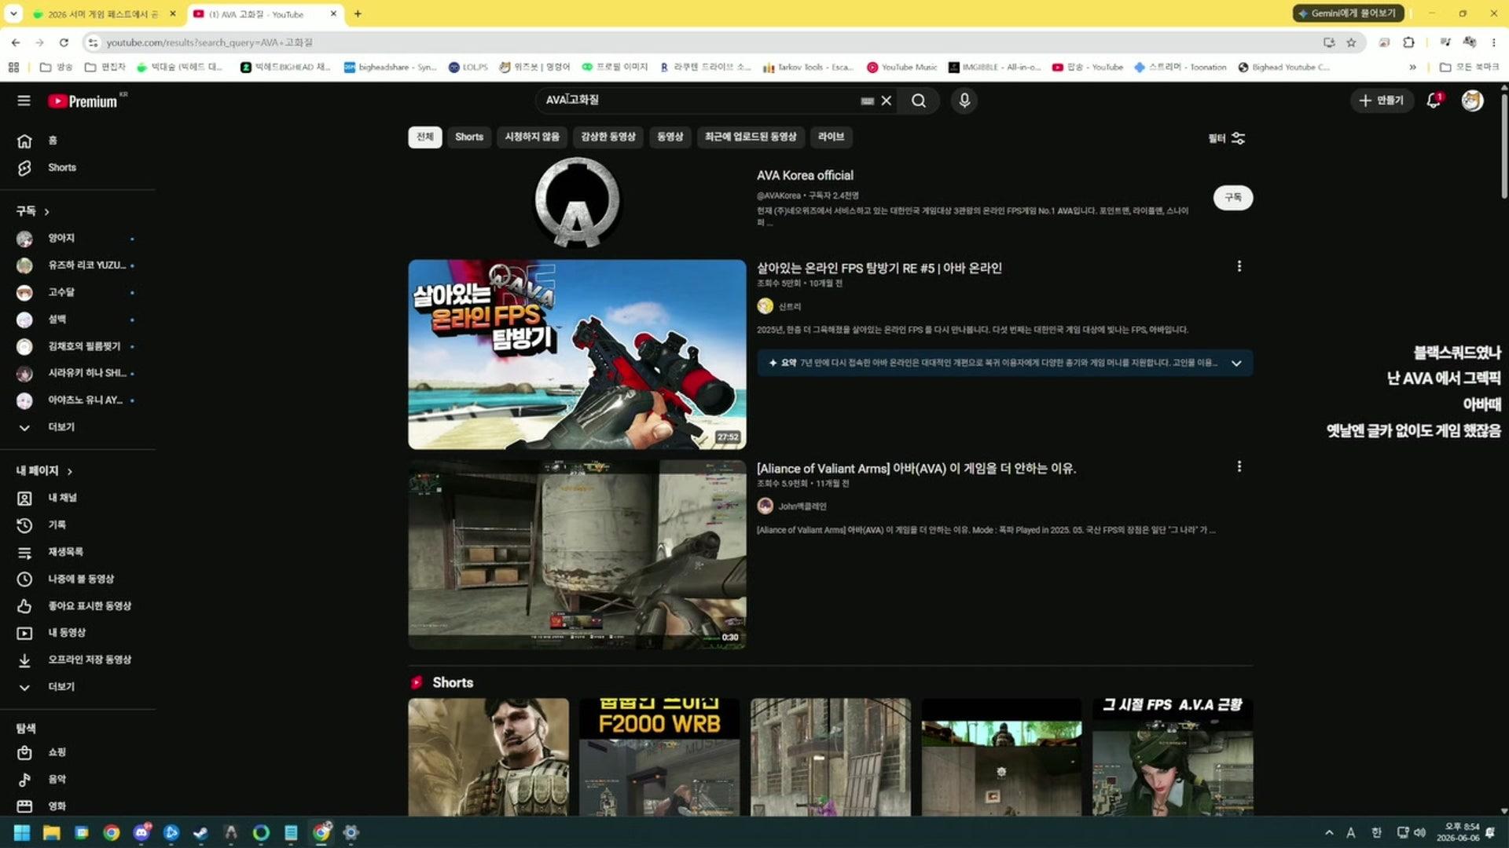Open video title 살아있는 온라인 FPS 탐방기 RE #5
Screen dimensions: 1509x848
click(x=879, y=268)
